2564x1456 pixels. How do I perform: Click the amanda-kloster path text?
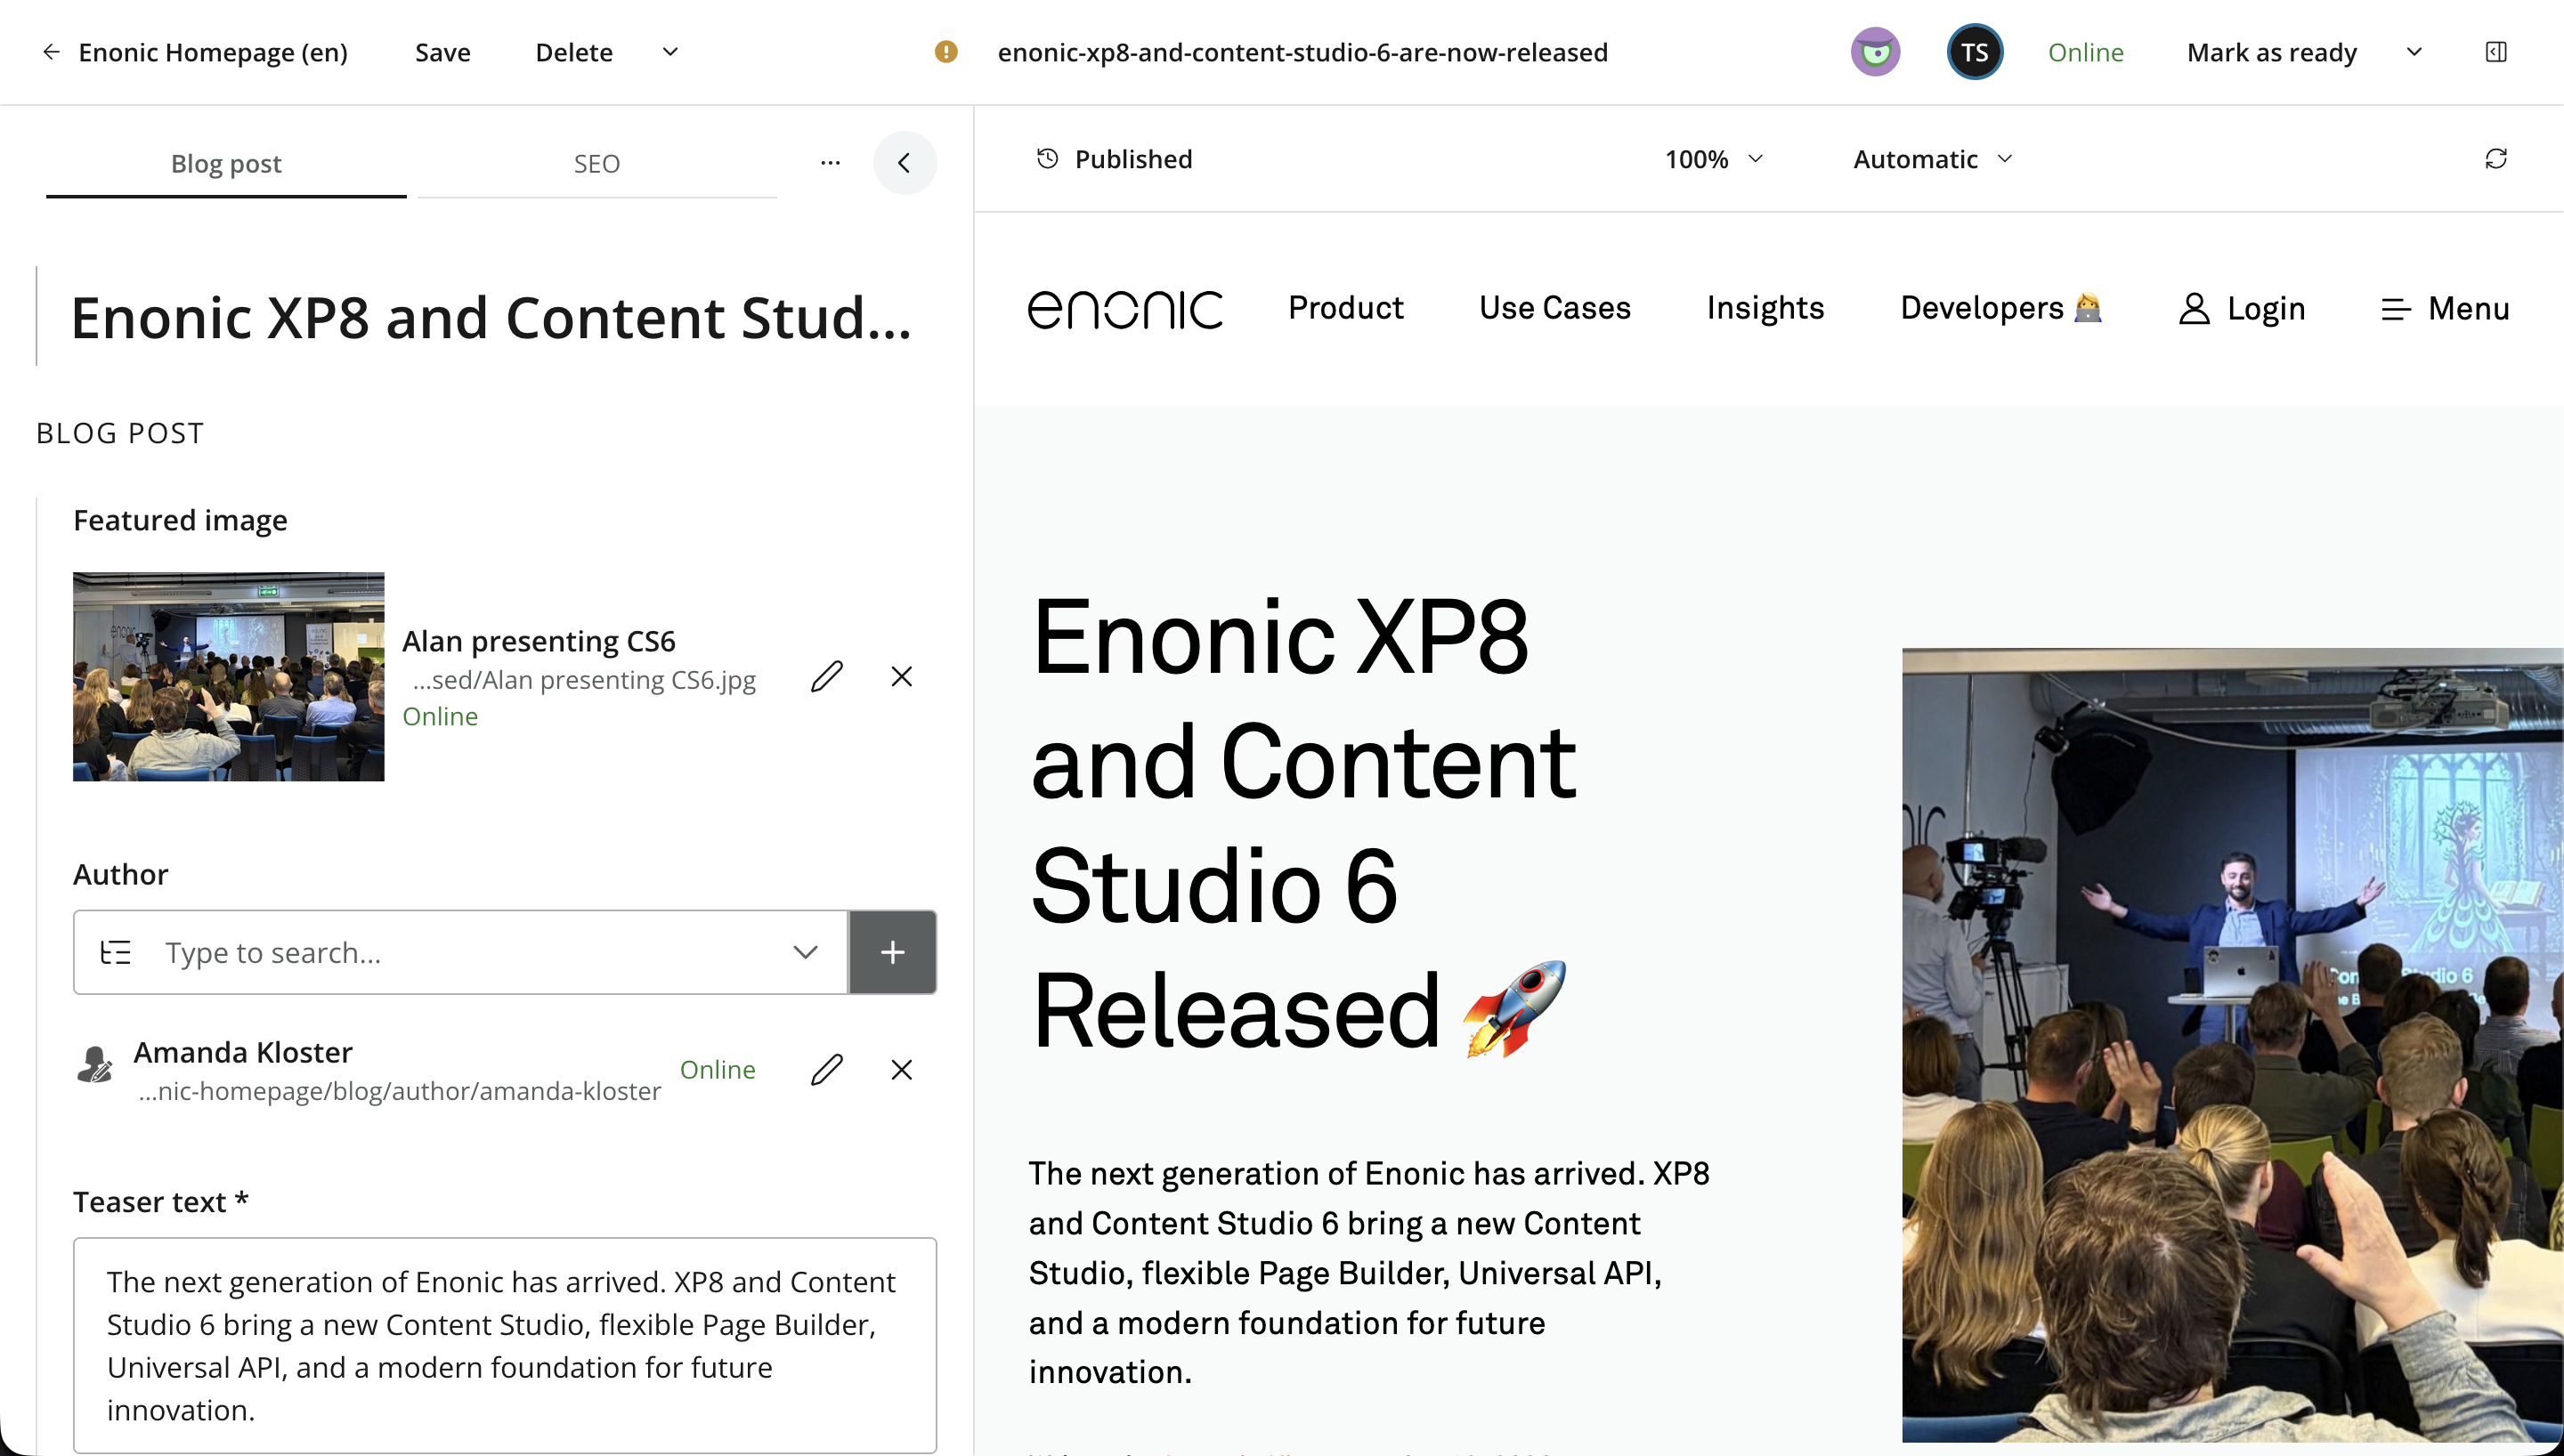pos(399,1091)
